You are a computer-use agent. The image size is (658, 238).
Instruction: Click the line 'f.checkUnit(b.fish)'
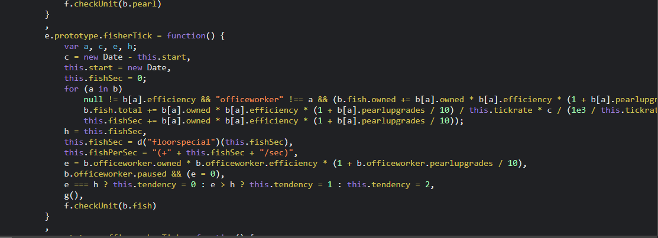click(x=110, y=206)
